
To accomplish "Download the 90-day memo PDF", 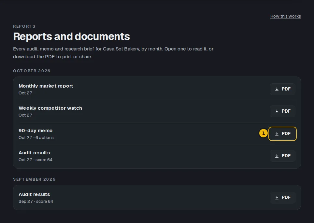I will pos(282,134).
